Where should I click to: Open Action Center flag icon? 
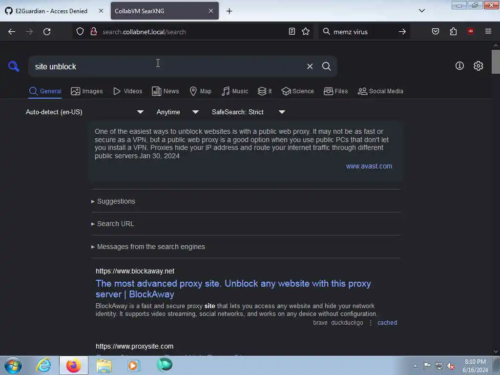[x=427, y=365]
